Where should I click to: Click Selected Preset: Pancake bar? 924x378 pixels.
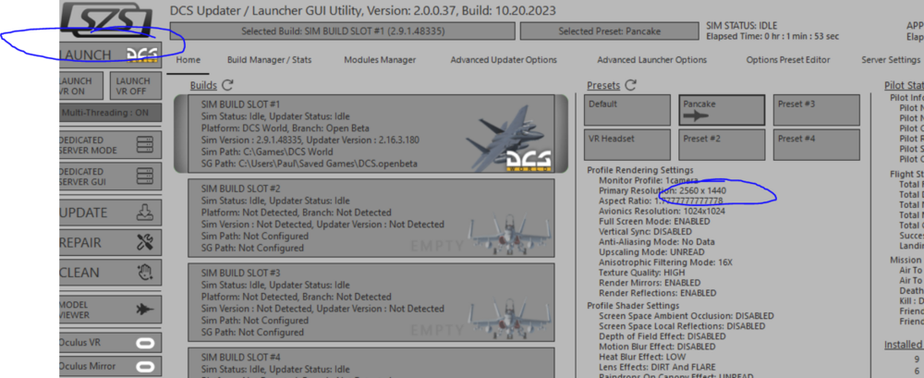coord(609,31)
